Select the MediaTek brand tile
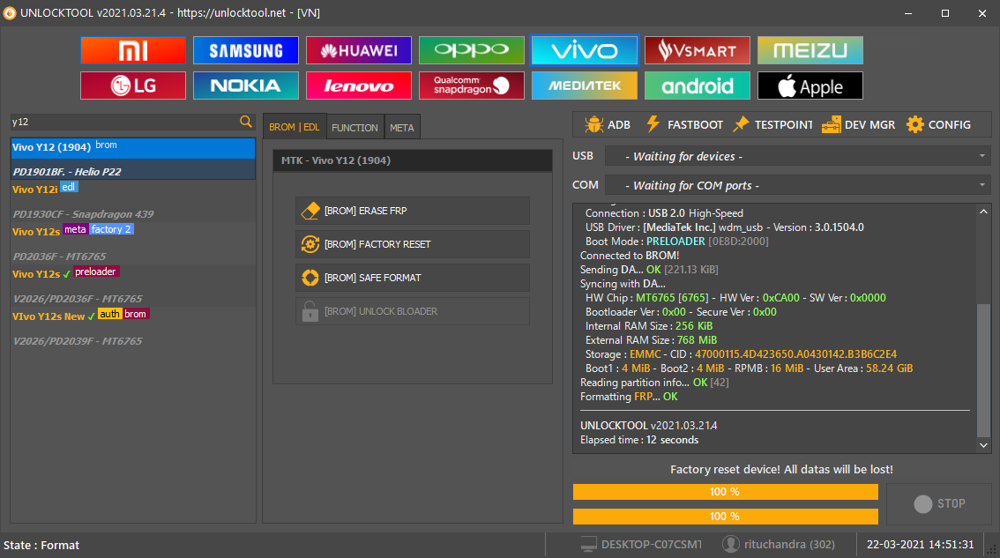Screen dimensions: 1000x558 pos(584,86)
